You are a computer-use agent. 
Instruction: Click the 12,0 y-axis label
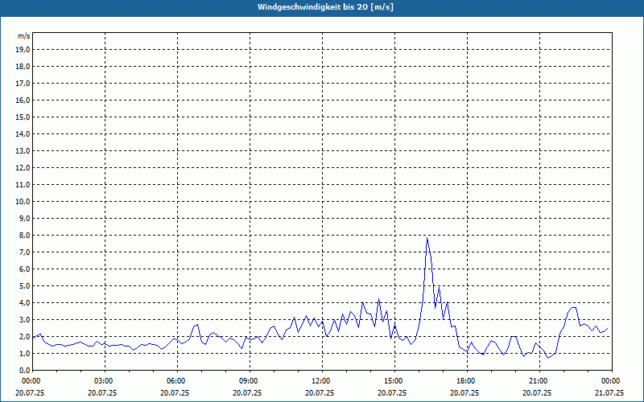click(23, 167)
